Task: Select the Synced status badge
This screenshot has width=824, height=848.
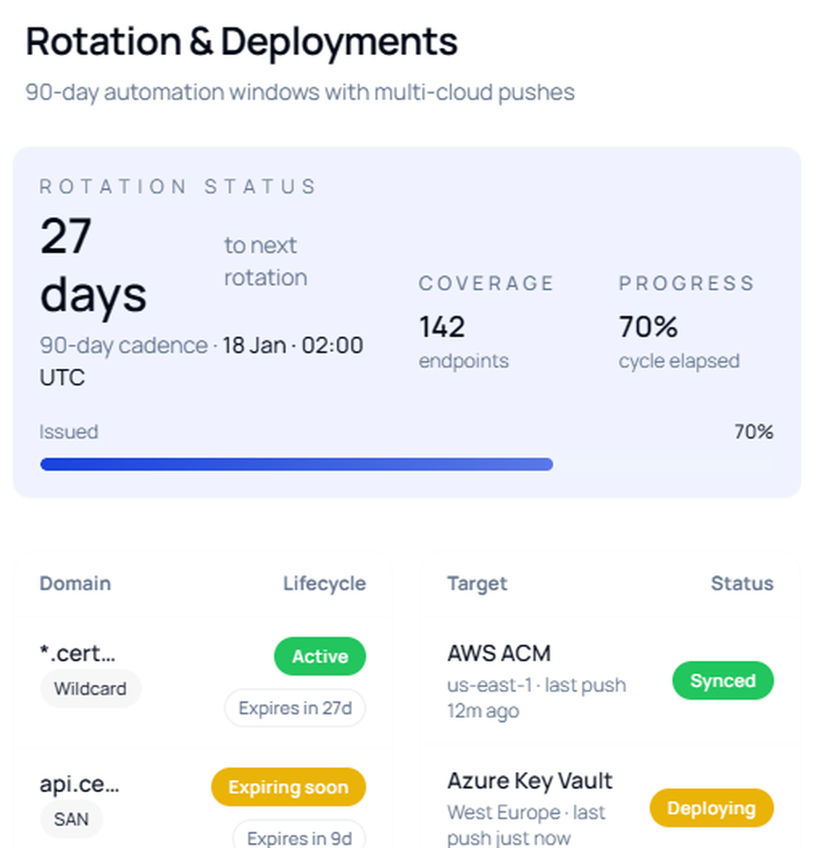Action: click(723, 681)
